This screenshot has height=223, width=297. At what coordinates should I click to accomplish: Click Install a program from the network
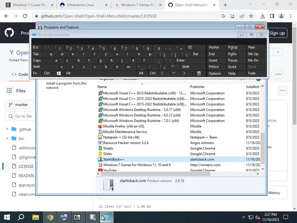coord(66,86)
